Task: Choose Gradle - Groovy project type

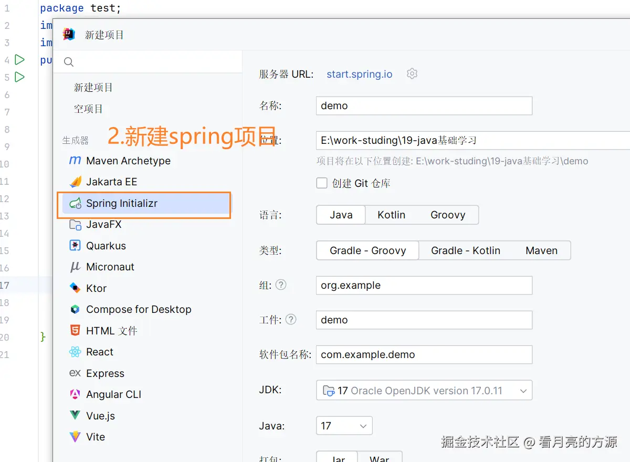Action: point(367,250)
